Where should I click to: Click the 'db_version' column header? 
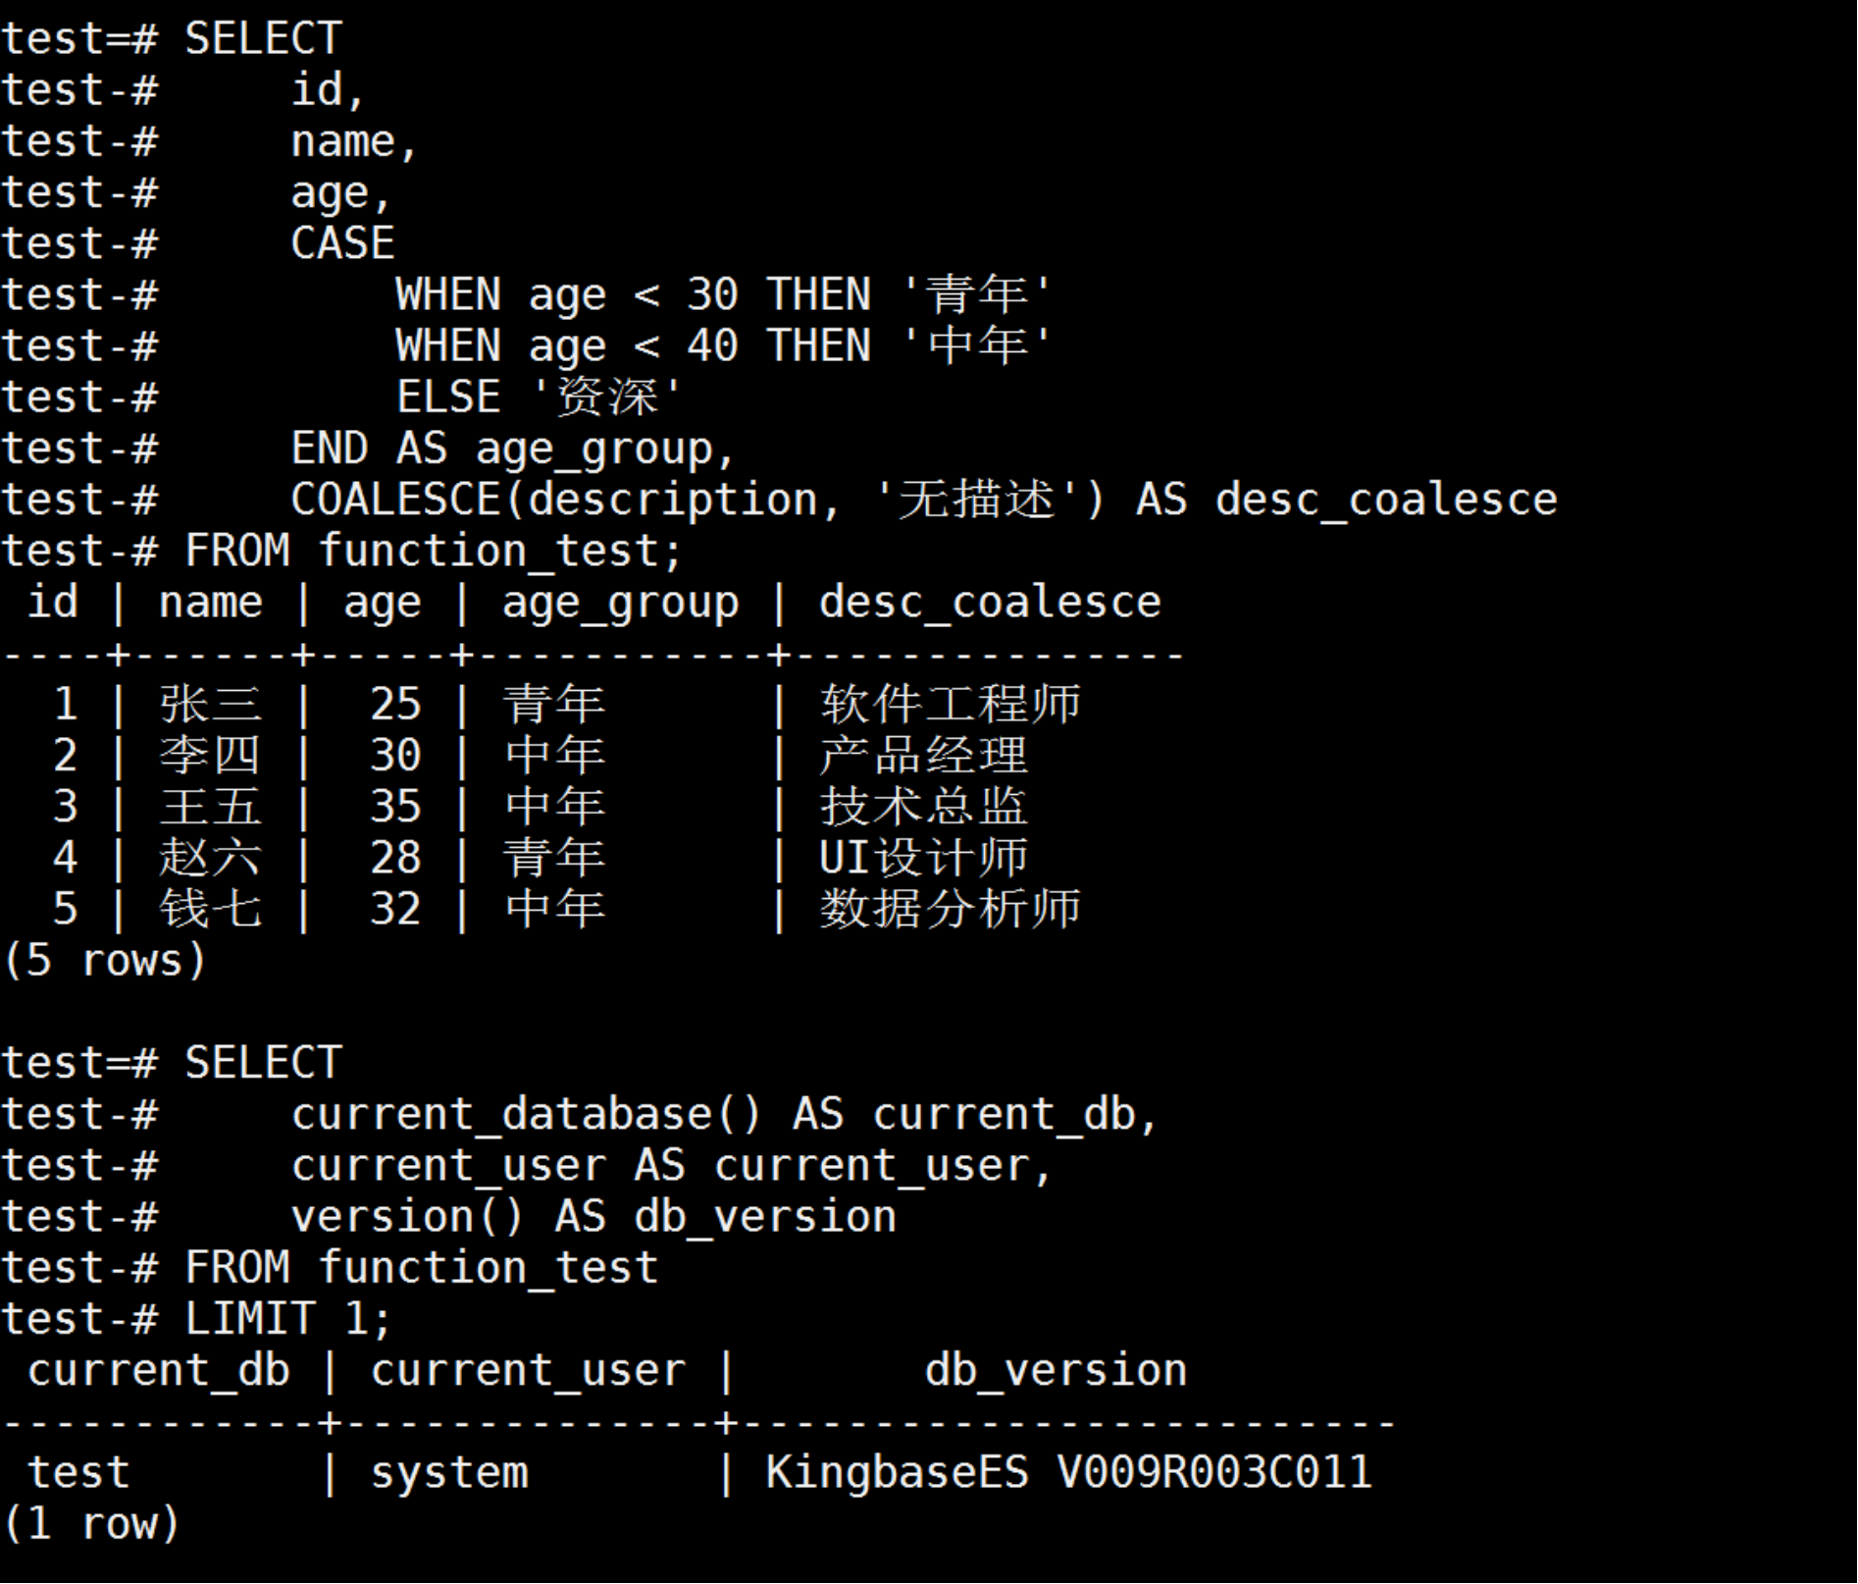[x=1056, y=1371]
